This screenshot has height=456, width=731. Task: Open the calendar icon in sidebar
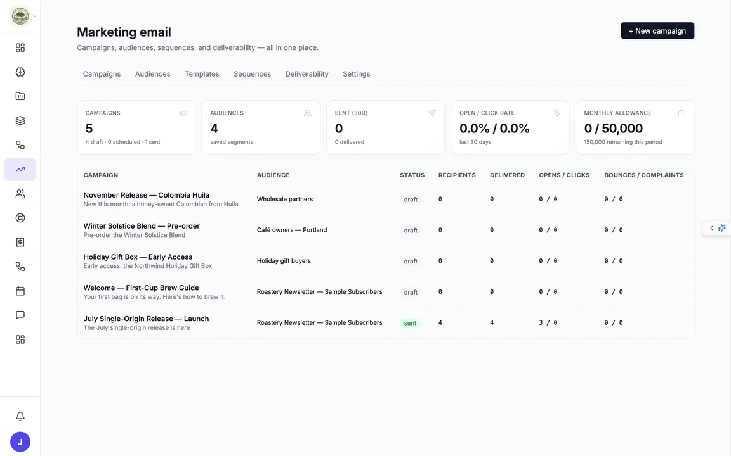point(20,291)
